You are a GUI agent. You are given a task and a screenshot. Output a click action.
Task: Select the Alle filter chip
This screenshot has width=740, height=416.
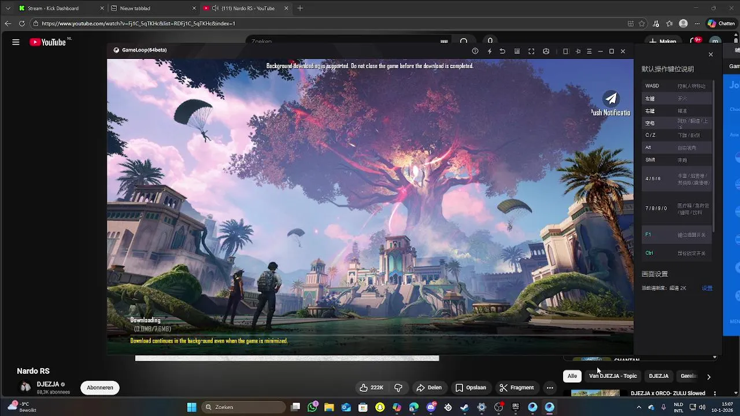[572, 376]
